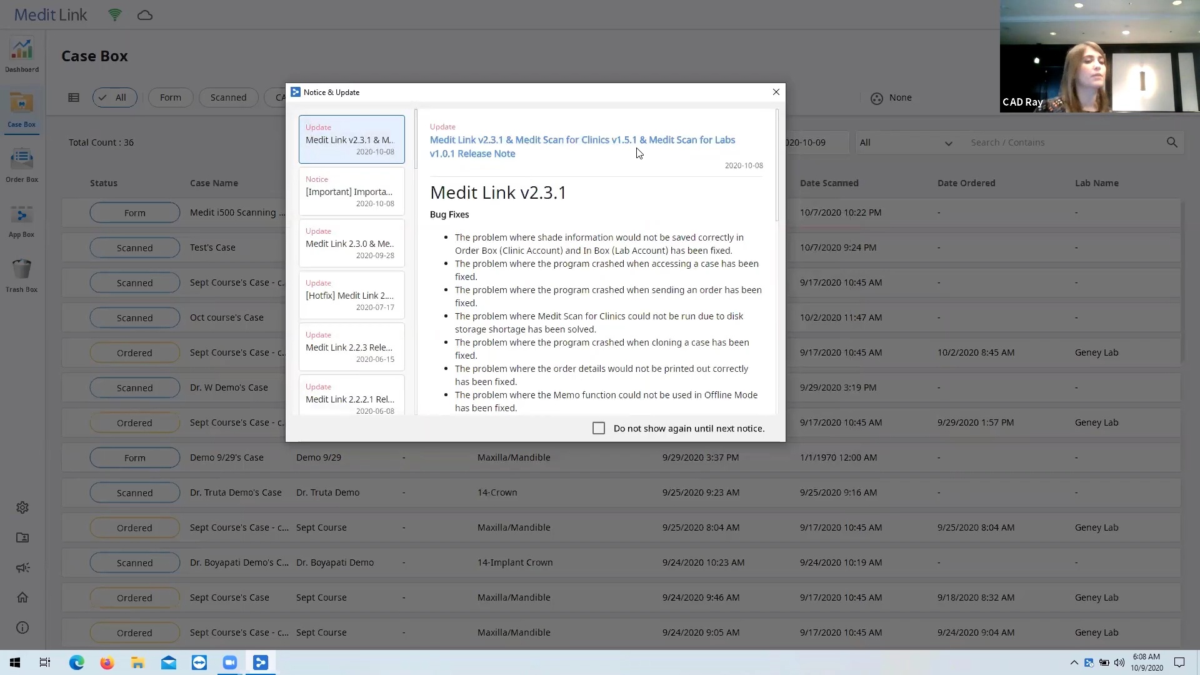The height and width of the screenshot is (675, 1200).
Task: Sort by Case Name column header
Action: click(x=214, y=183)
